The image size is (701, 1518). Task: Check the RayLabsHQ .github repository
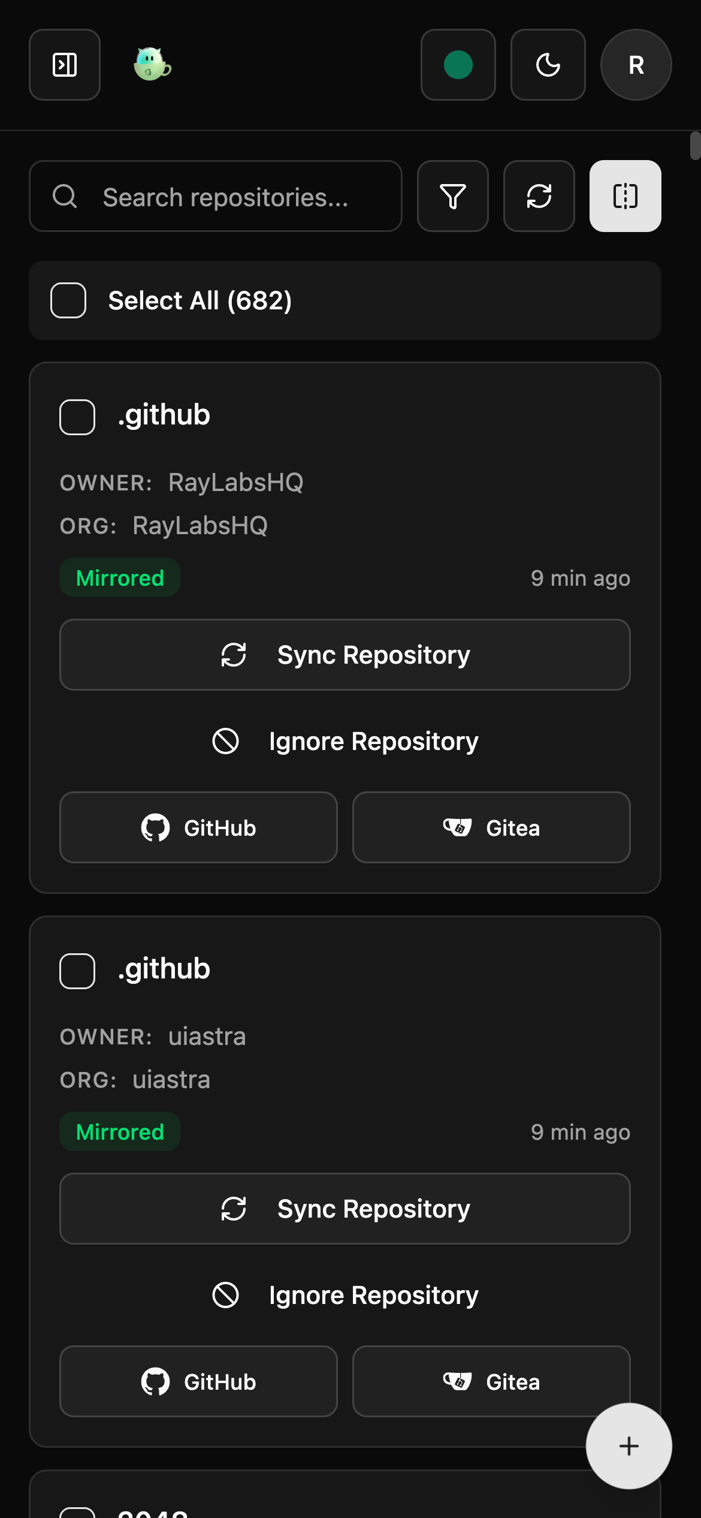[76, 416]
